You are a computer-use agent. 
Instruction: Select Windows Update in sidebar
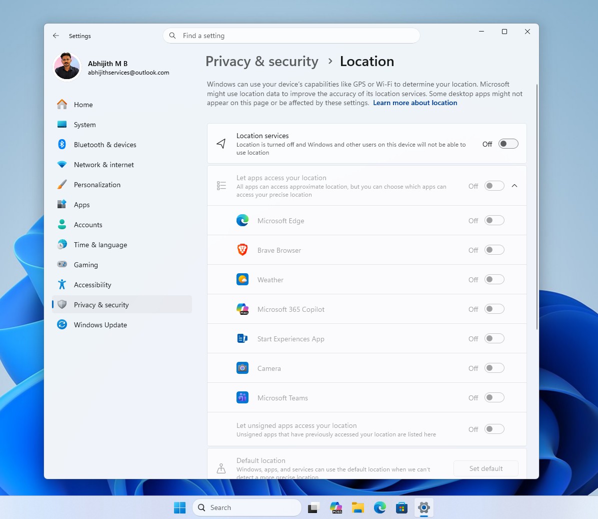121,324
